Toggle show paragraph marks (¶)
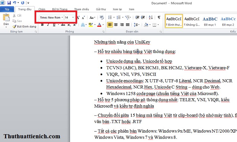This screenshot has height=142, width=237. click(x=159, y=17)
